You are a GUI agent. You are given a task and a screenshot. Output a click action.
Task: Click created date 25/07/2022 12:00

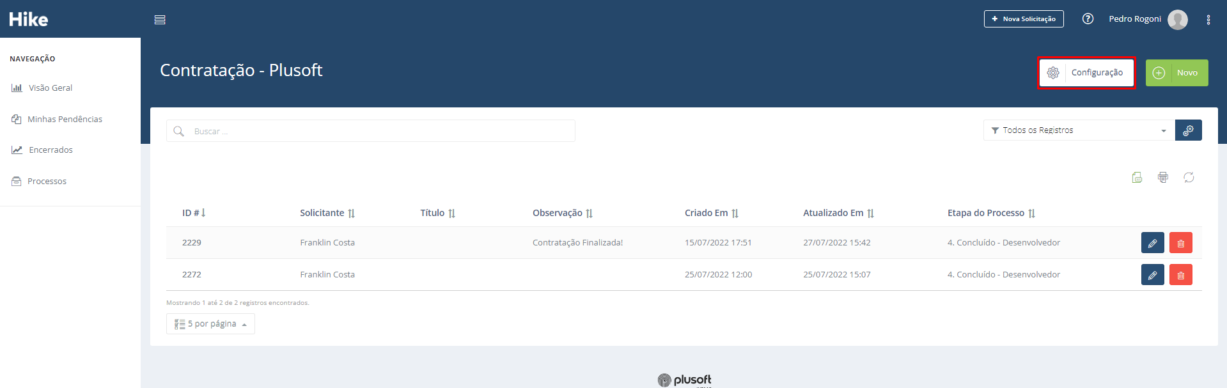[x=718, y=275]
